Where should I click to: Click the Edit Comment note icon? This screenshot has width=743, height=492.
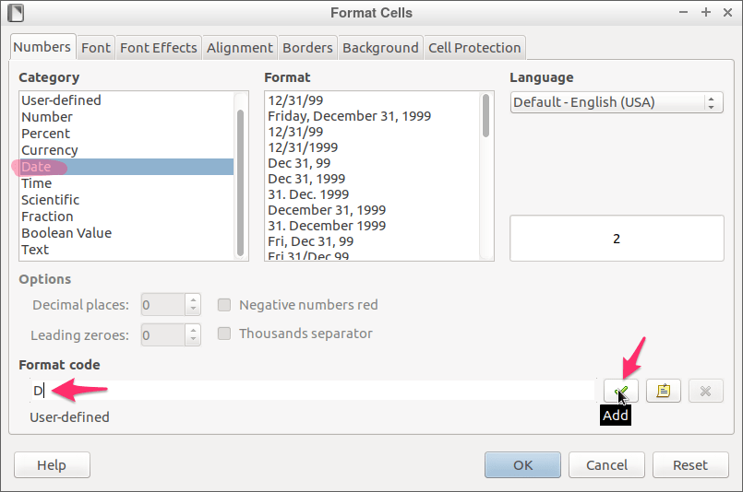click(x=664, y=391)
